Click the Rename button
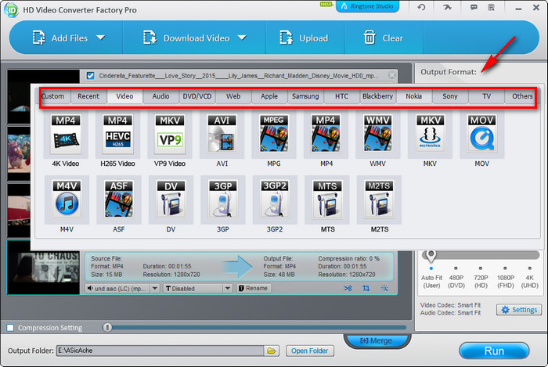Viewport: 548px width, 367px height. click(x=254, y=289)
